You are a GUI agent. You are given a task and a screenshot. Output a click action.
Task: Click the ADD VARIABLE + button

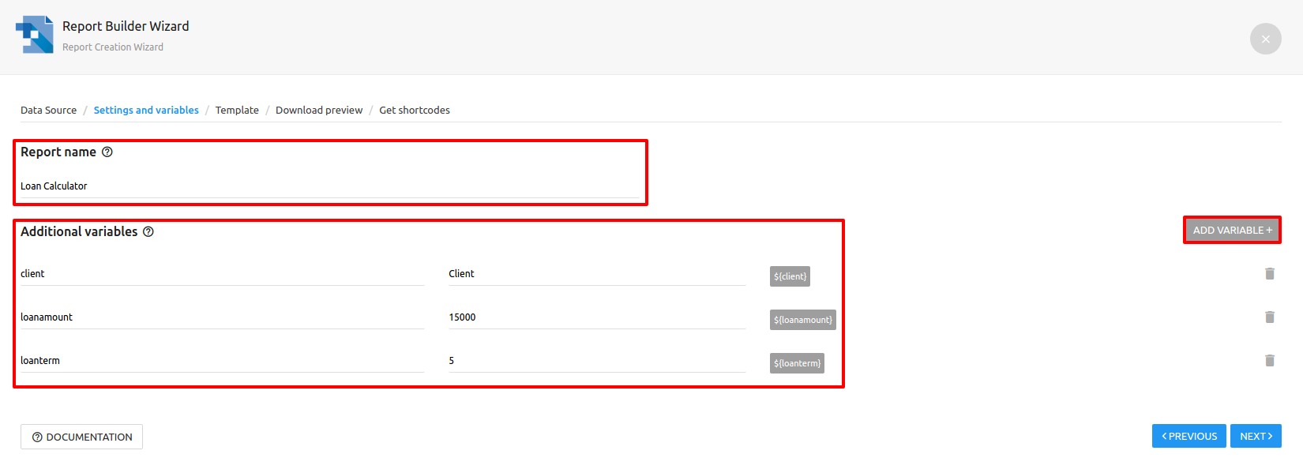[1232, 230]
